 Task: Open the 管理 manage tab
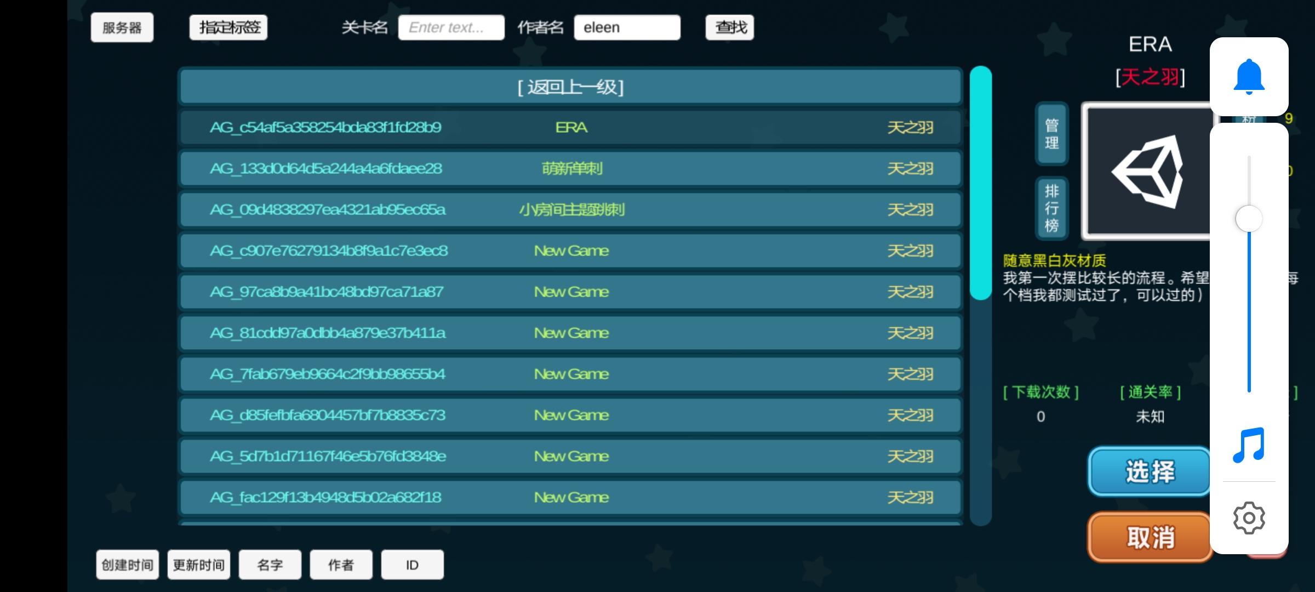pyautogui.click(x=1051, y=134)
